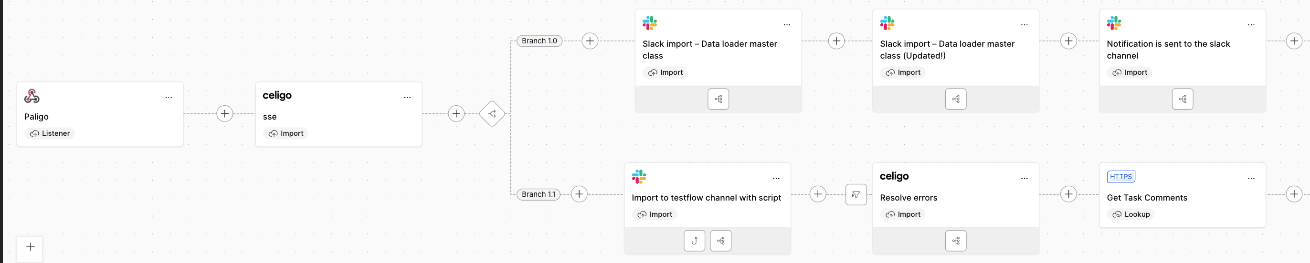Open mapping icon under Resolve errors step
The image size is (1310, 263).
(956, 241)
